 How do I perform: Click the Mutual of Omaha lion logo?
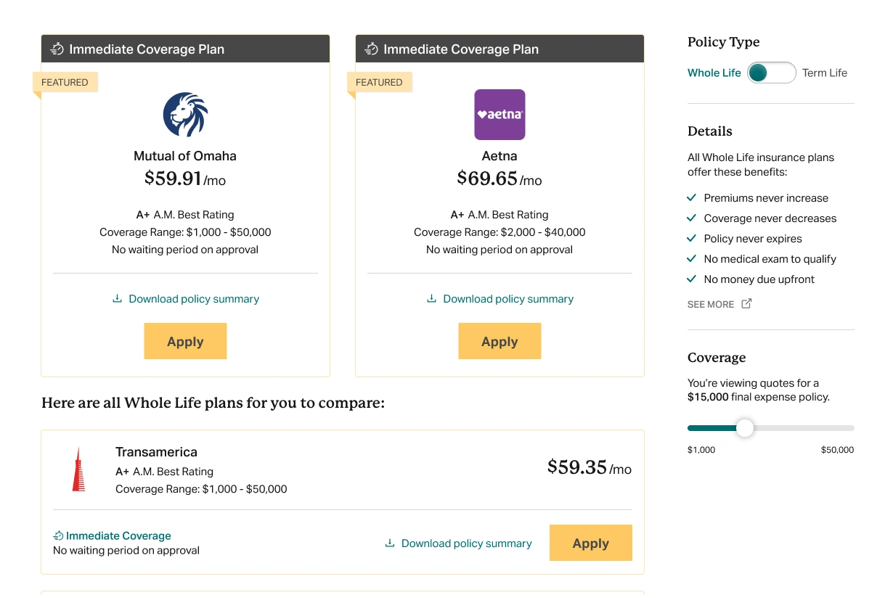click(x=185, y=115)
